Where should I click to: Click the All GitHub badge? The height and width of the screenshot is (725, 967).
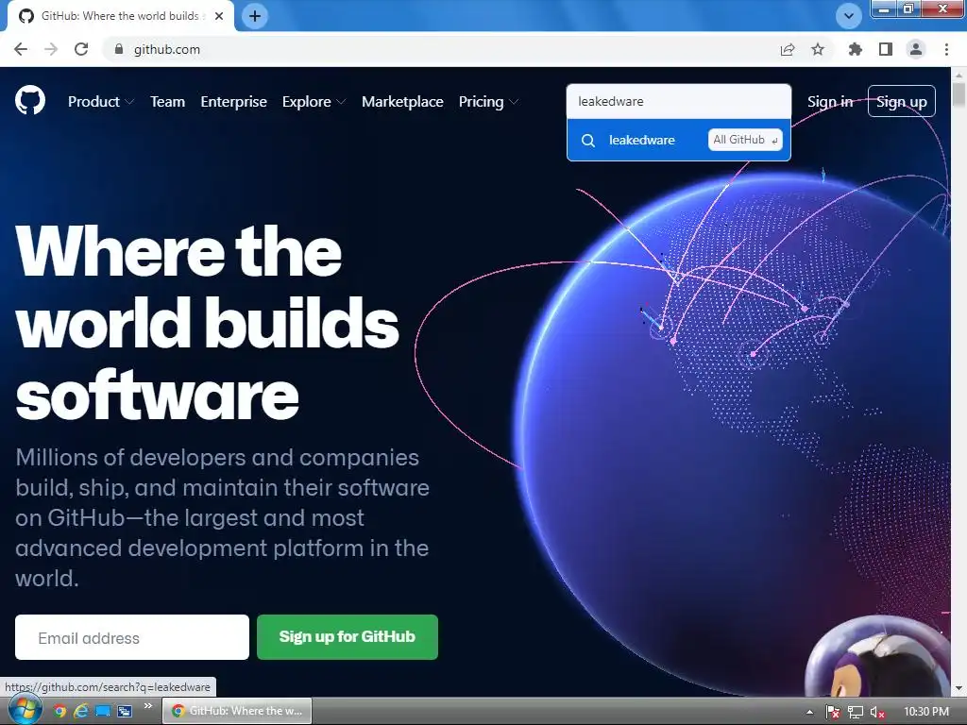(x=745, y=140)
